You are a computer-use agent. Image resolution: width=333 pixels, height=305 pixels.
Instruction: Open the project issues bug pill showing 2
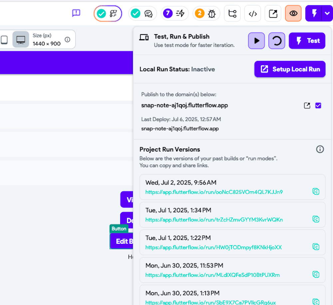click(206, 14)
